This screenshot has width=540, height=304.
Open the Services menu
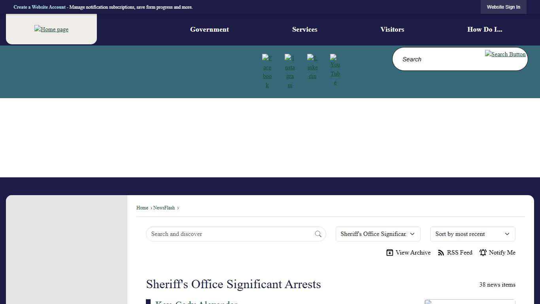tap(305, 30)
